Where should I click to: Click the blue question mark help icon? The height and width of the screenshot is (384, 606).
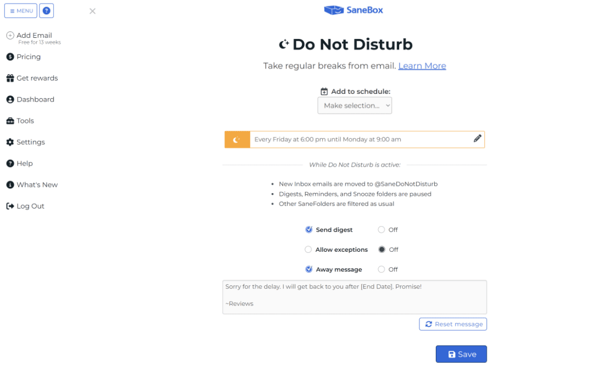[46, 10]
